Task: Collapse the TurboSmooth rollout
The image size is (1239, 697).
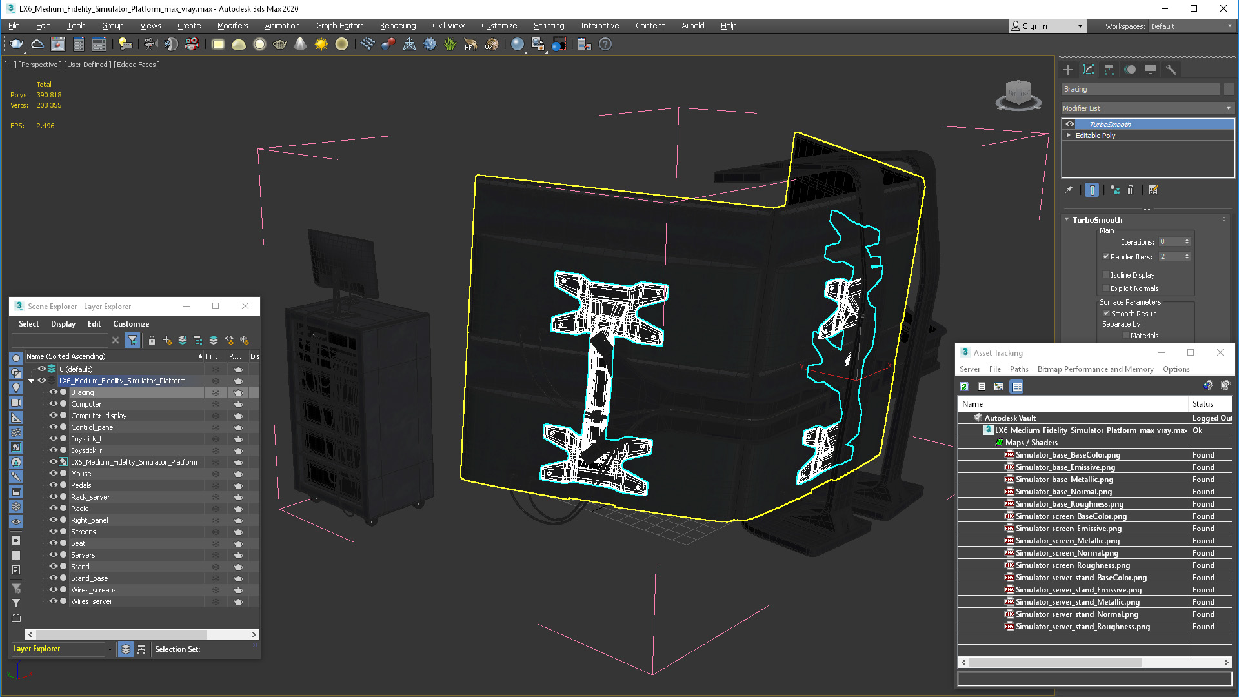Action: pyautogui.click(x=1067, y=220)
